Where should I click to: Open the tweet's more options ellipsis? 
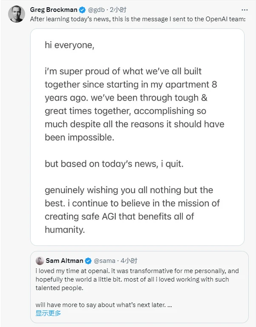pos(245,9)
